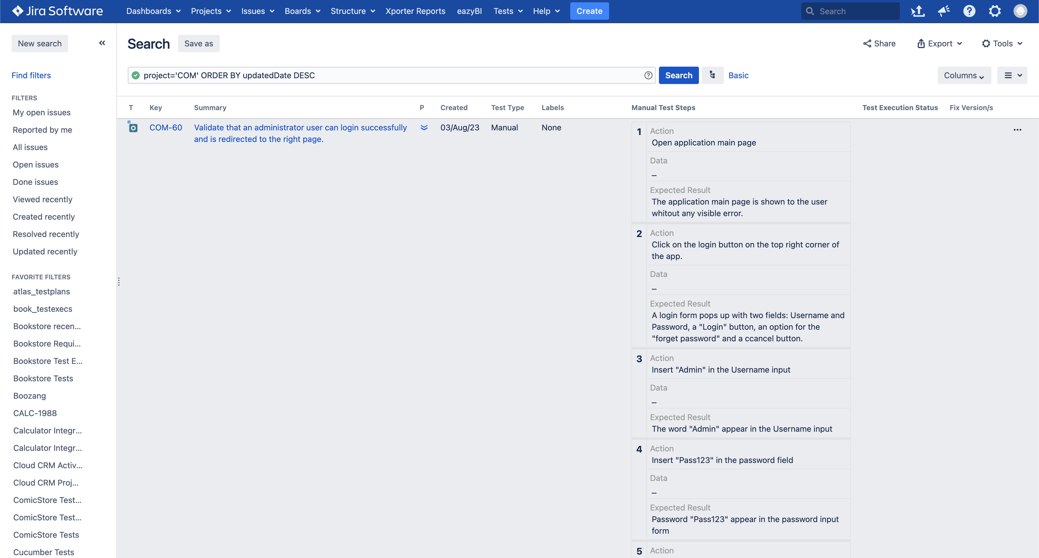This screenshot has width=1039, height=558.
Task: Open the COM-60 issue key link
Action: point(165,127)
